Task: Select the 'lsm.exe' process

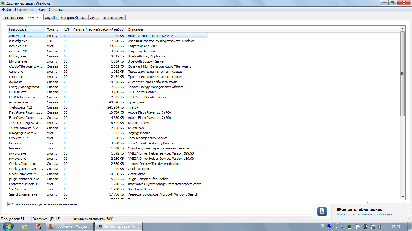Action: [x=107, y=148]
